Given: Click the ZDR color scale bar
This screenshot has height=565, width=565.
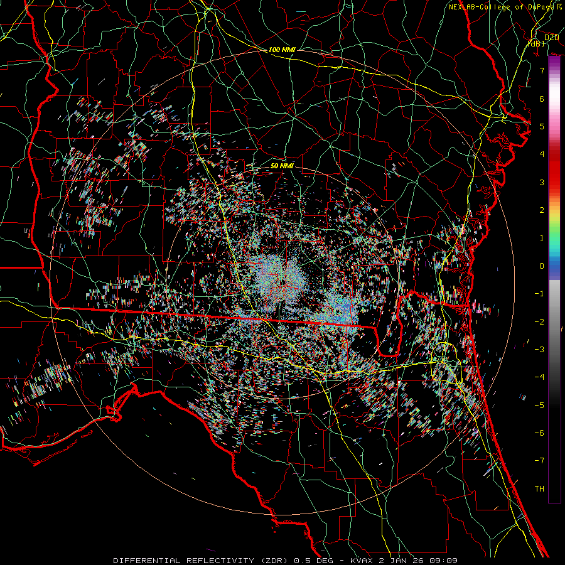Looking at the screenshot, I should (x=554, y=279).
